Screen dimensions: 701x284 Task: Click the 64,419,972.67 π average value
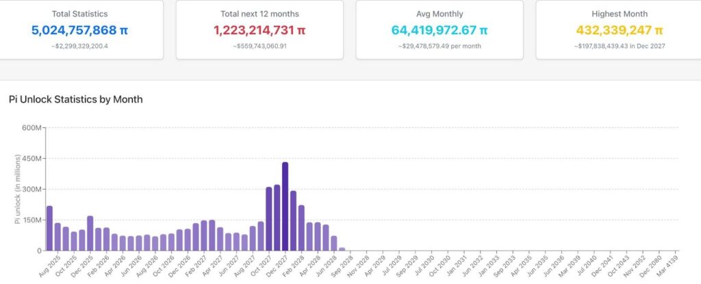439,30
